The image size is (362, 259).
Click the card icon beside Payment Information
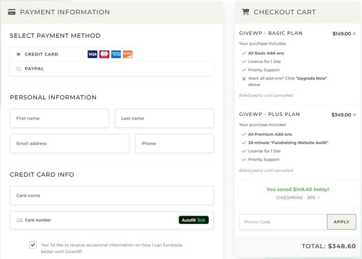12,12
